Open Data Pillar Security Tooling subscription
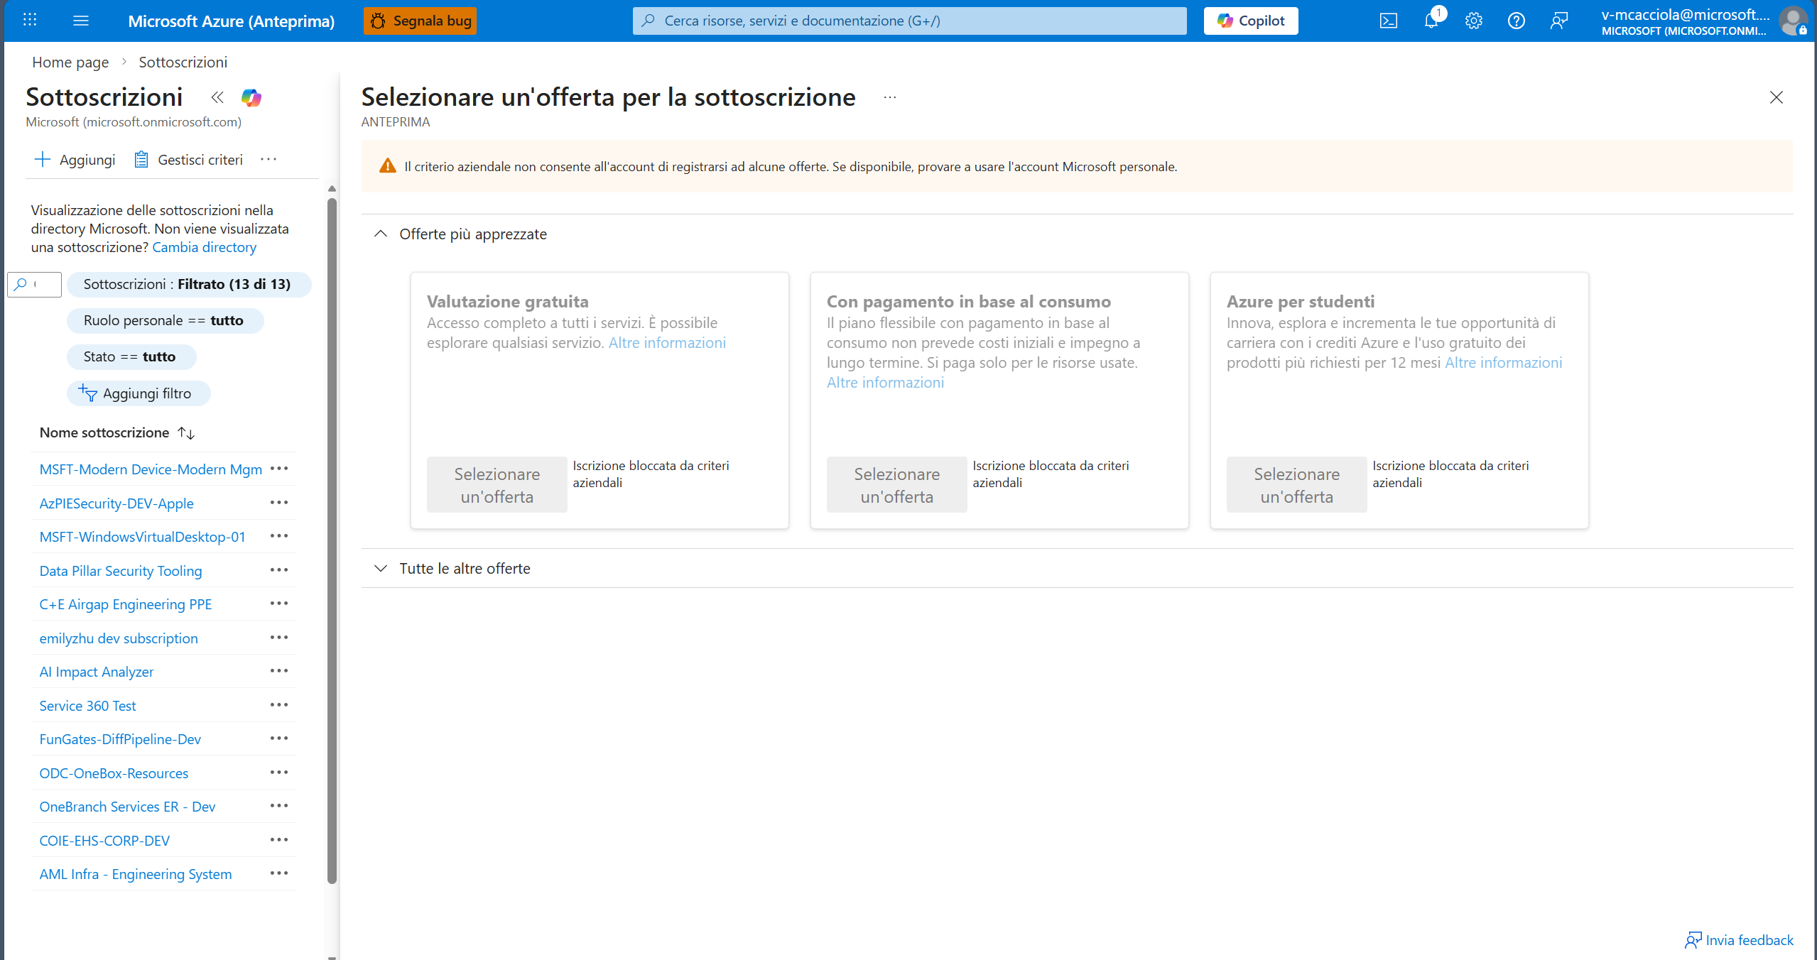This screenshot has height=960, width=1817. click(x=121, y=571)
